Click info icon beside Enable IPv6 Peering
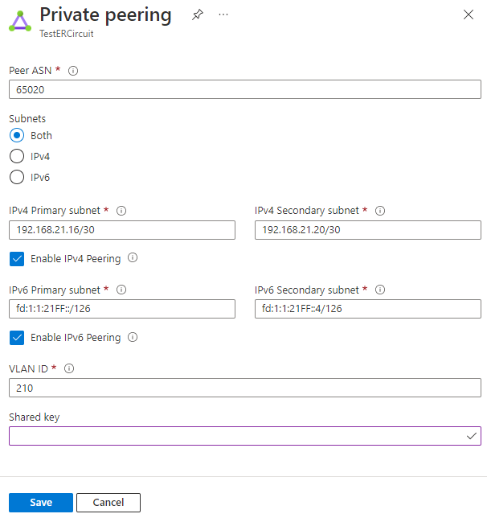 point(133,338)
